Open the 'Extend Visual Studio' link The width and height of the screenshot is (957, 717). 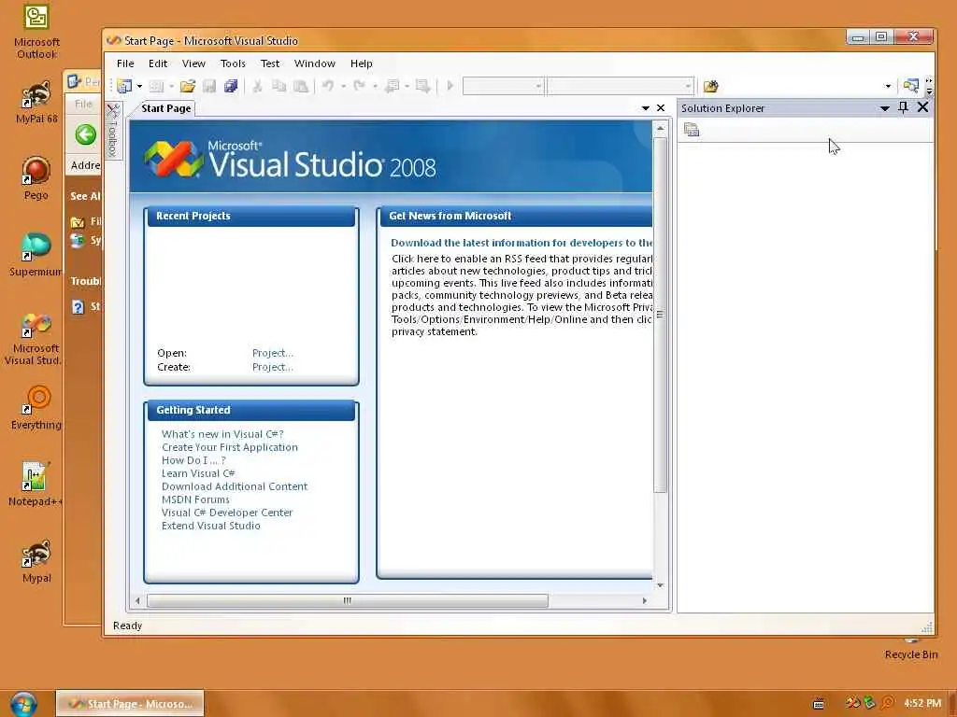pyautogui.click(x=210, y=526)
